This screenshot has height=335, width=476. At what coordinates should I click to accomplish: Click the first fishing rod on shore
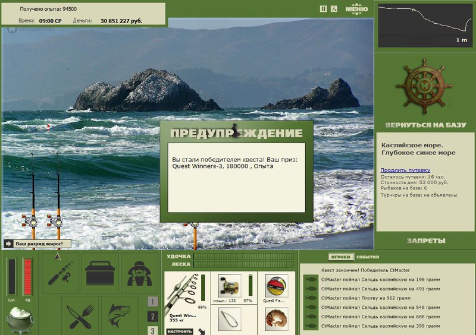coord(33,200)
